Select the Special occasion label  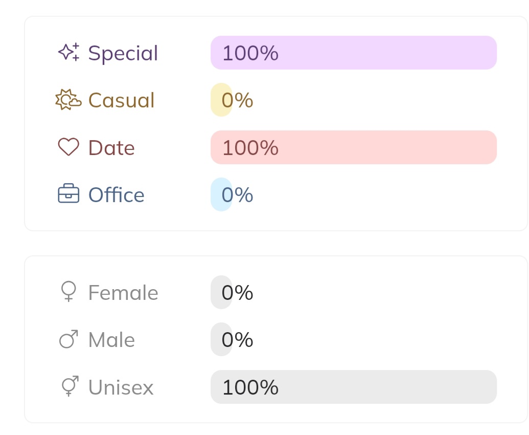click(x=123, y=53)
